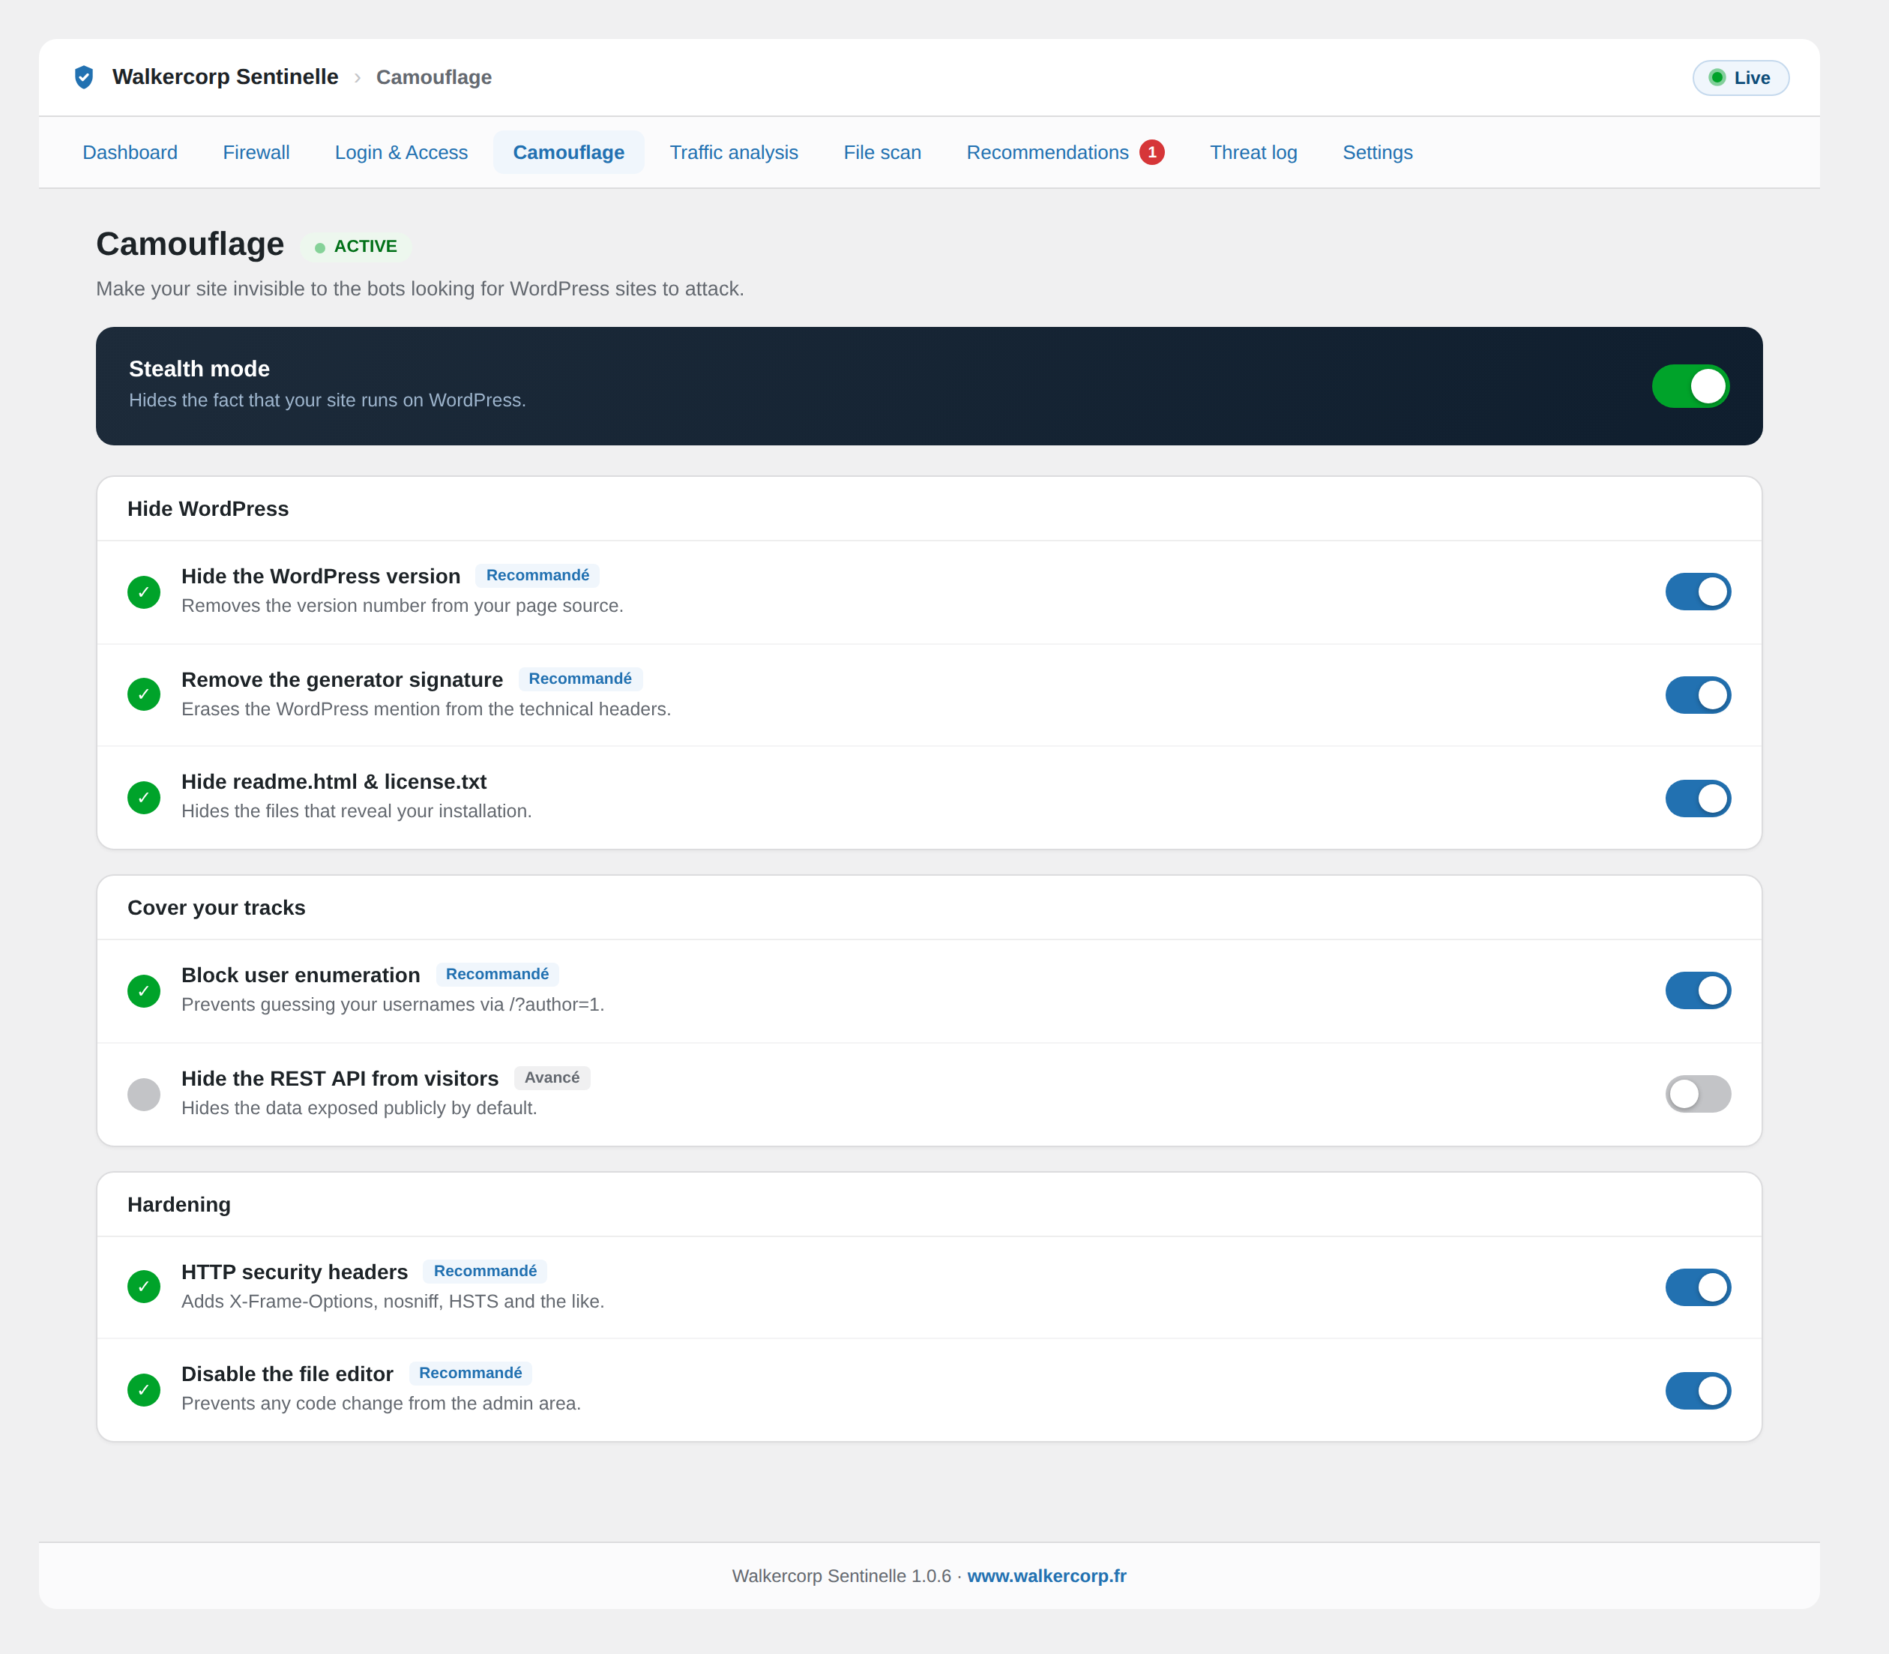
Task: View the Recommendations tab
Action: pyautogui.click(x=1065, y=152)
